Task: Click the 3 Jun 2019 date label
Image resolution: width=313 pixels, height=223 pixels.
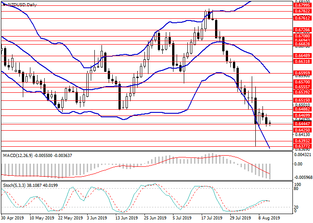Action: pyautogui.click(x=96, y=218)
